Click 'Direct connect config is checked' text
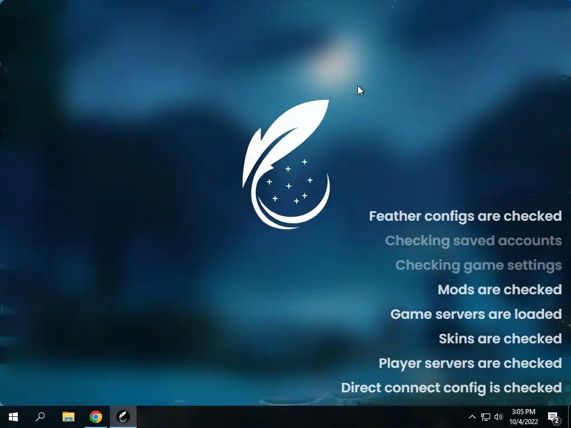The image size is (571, 428). [x=452, y=388]
